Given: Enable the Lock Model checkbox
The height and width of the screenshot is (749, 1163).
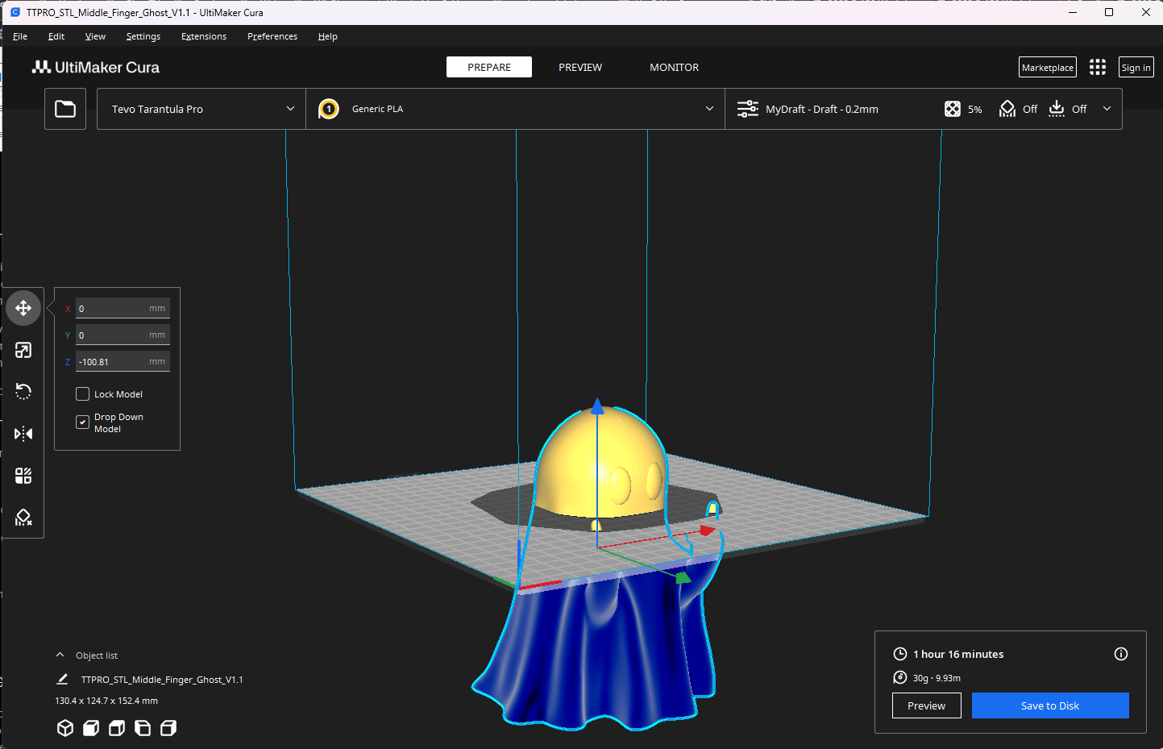Looking at the screenshot, I should 83,394.
